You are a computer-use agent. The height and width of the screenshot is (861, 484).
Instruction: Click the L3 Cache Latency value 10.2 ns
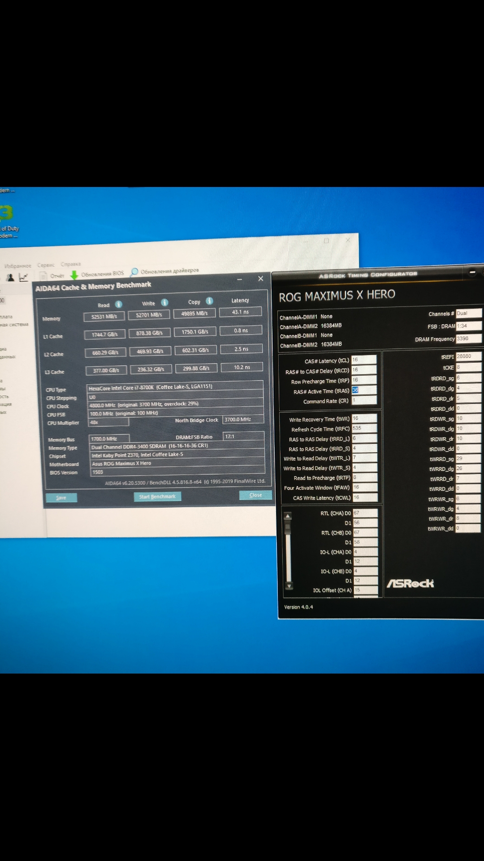tap(242, 367)
